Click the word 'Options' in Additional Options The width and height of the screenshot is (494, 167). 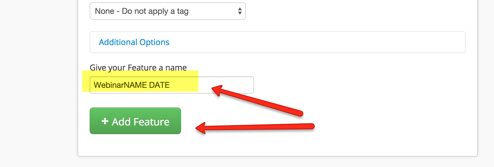coord(154,42)
